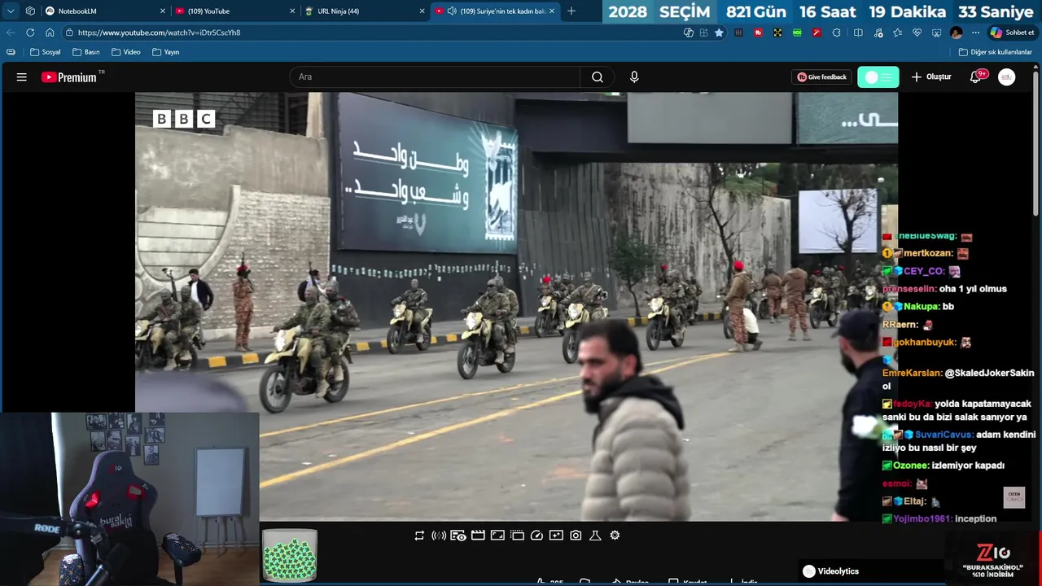Viewport: 1042px width, 586px height.
Task: Click the BBC video player frame
Action: pos(516,306)
